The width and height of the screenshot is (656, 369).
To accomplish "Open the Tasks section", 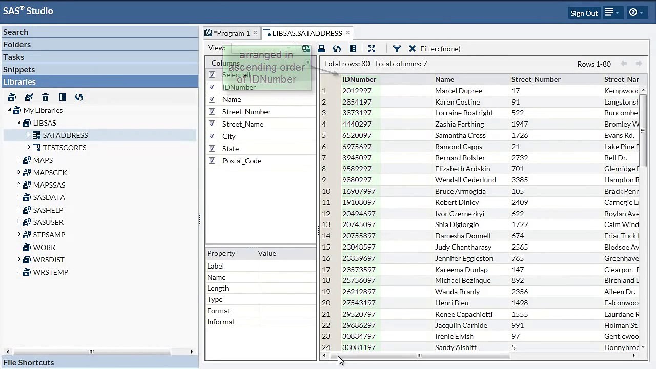I will (x=99, y=57).
